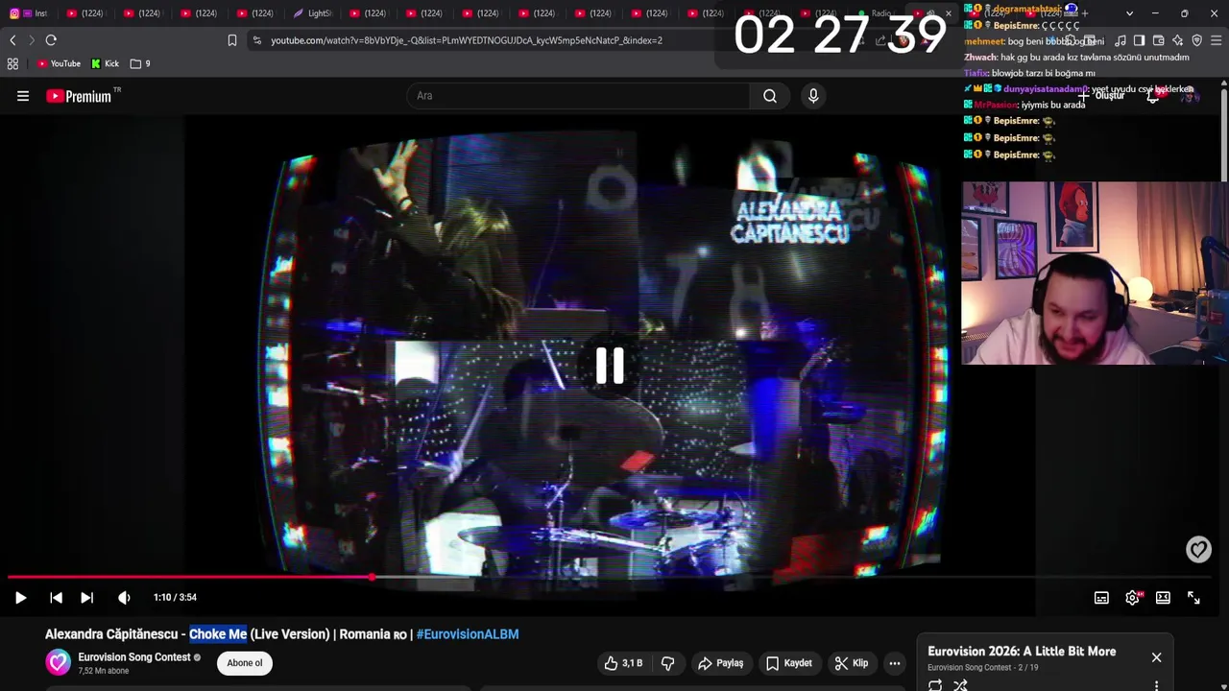Image resolution: width=1229 pixels, height=691 pixels.
Task: Click the 1:10 / 3:54 time display
Action: coord(175,598)
